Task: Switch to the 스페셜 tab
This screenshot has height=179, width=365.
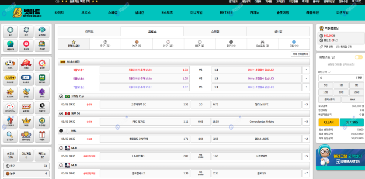Action: [215, 31]
